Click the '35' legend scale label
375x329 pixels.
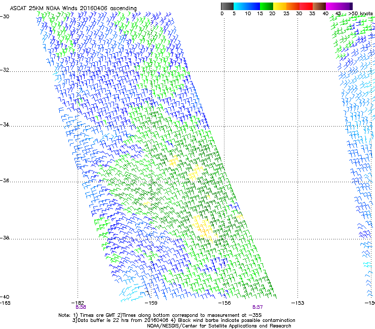click(x=312, y=14)
